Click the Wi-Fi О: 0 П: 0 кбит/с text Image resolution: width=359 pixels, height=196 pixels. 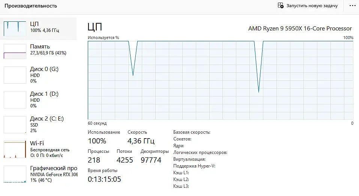click(x=47, y=155)
